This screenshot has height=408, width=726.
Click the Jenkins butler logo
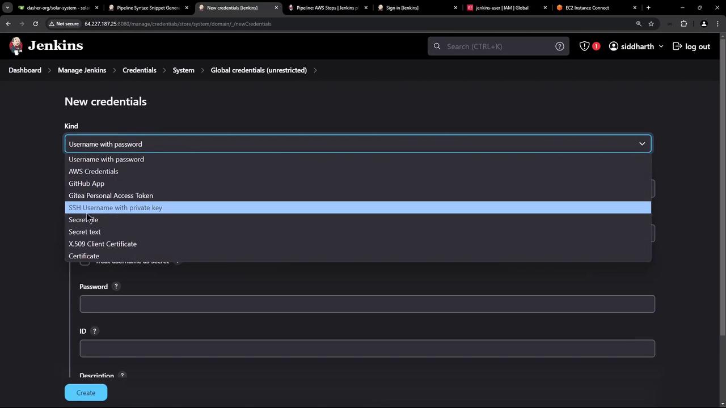pyautogui.click(x=16, y=46)
